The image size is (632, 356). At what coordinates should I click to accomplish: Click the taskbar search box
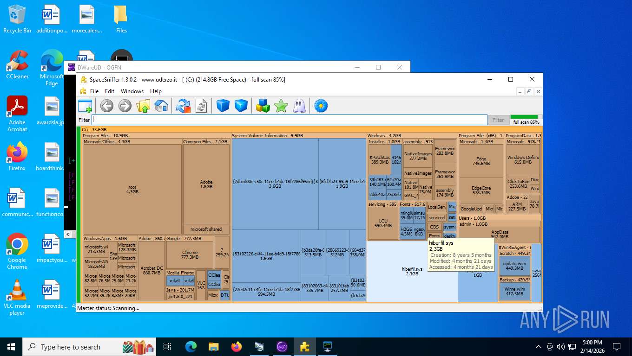tap(90, 347)
